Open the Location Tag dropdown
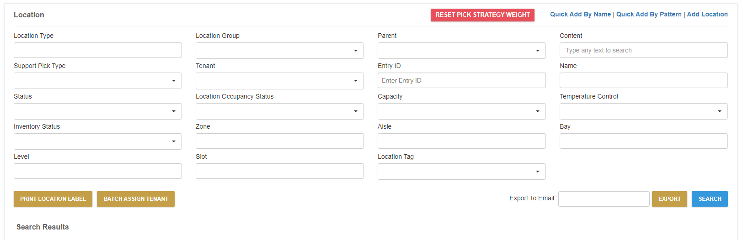Image resolution: width=743 pixels, height=240 pixels. coord(462,172)
